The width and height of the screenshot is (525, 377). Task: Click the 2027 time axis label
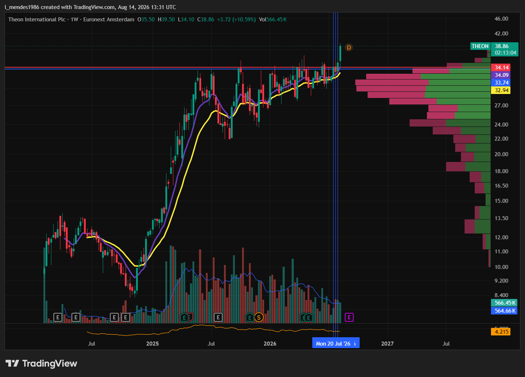388,344
